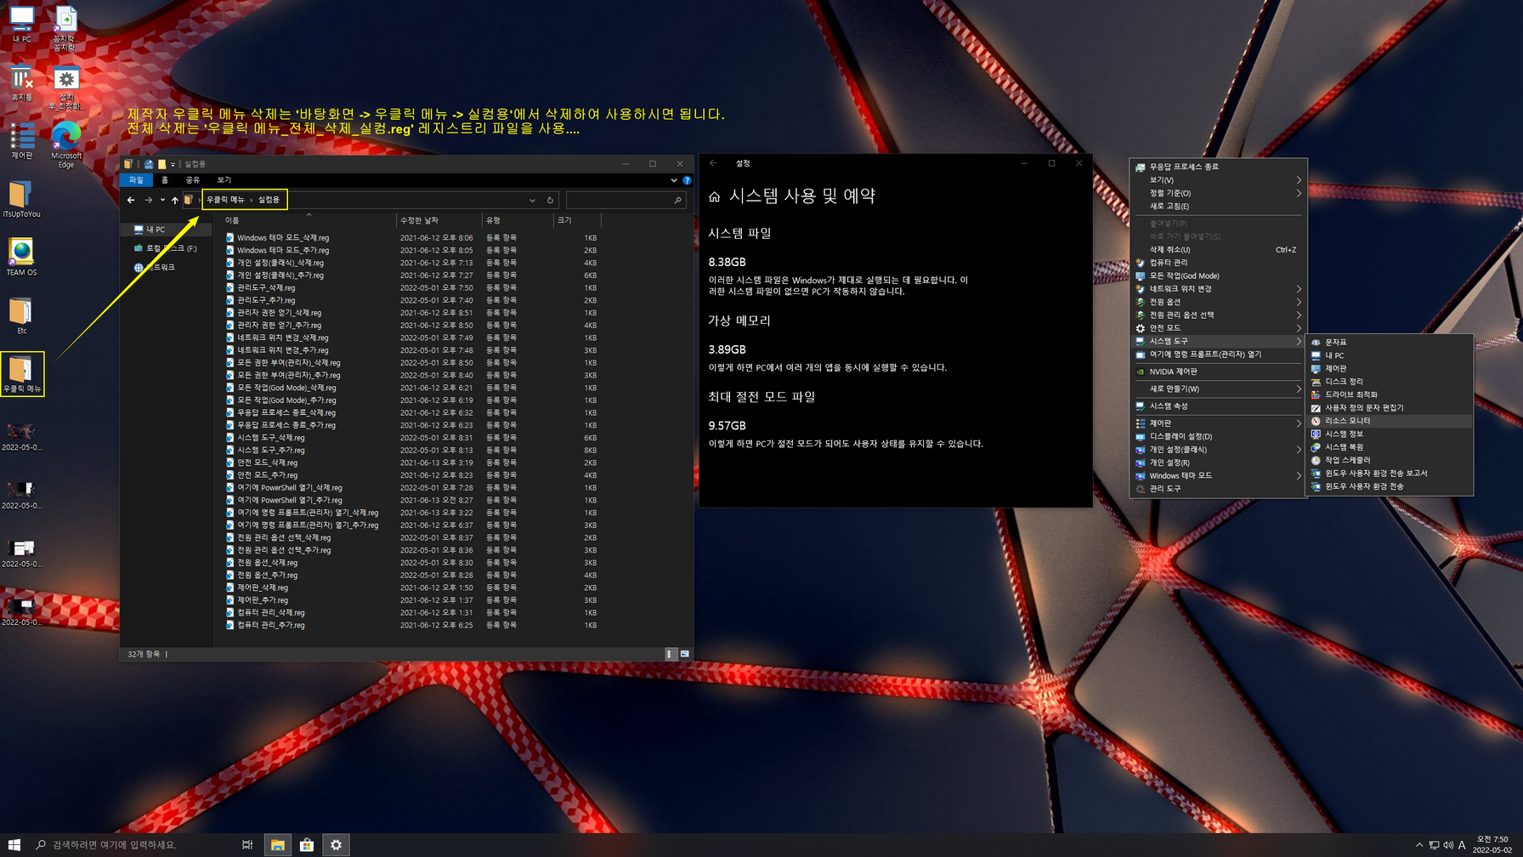The width and height of the screenshot is (1523, 857).
Task: Click the Explorer search magnifier icon
Action: (x=677, y=201)
